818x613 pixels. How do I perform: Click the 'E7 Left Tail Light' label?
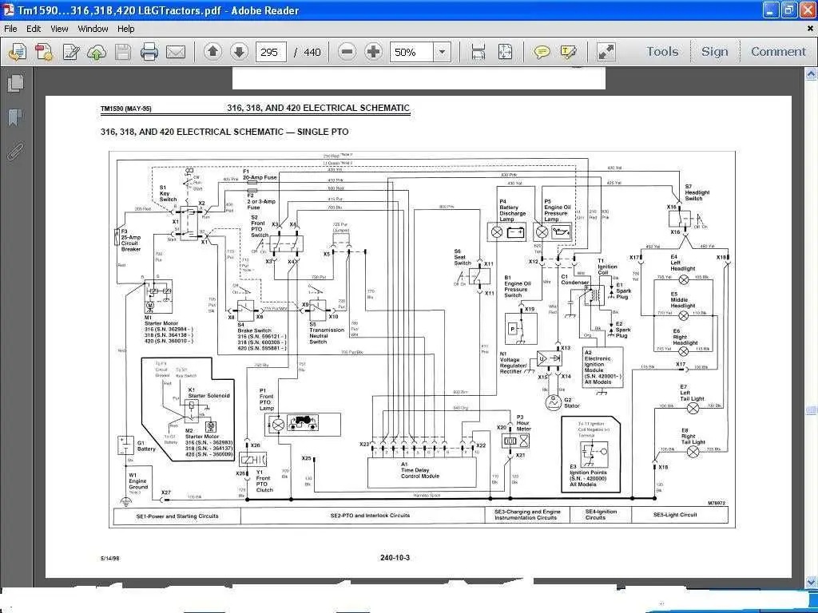[x=692, y=393]
